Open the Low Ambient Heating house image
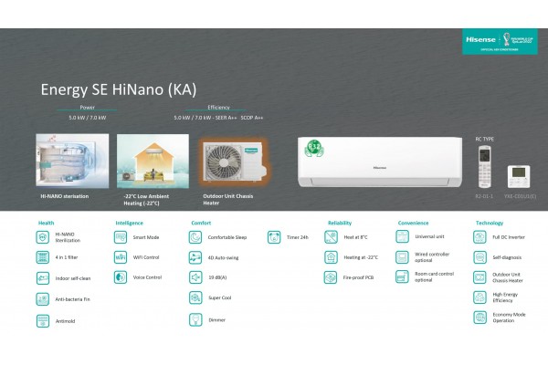548x365 pixels. point(153,162)
